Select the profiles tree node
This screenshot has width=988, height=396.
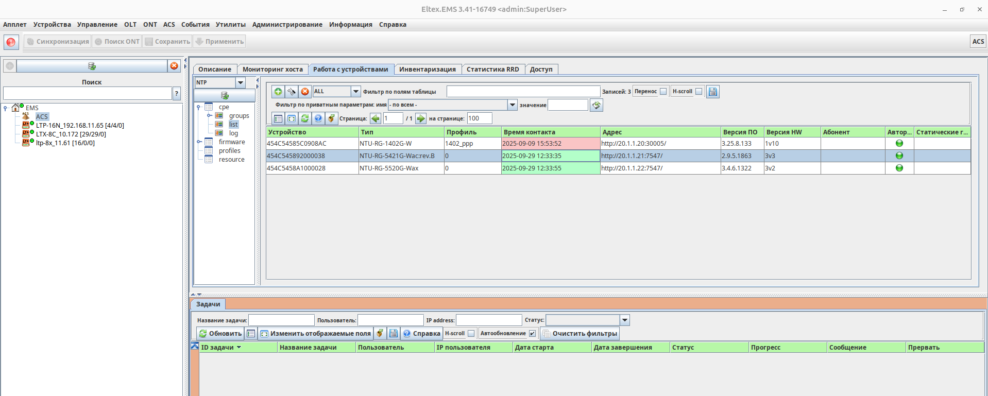230,151
